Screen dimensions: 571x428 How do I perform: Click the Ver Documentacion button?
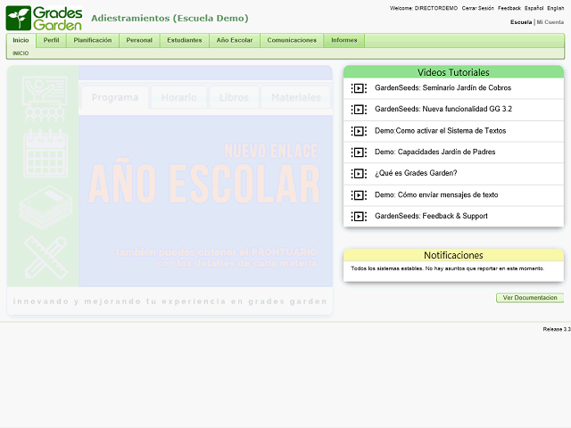[x=530, y=298]
